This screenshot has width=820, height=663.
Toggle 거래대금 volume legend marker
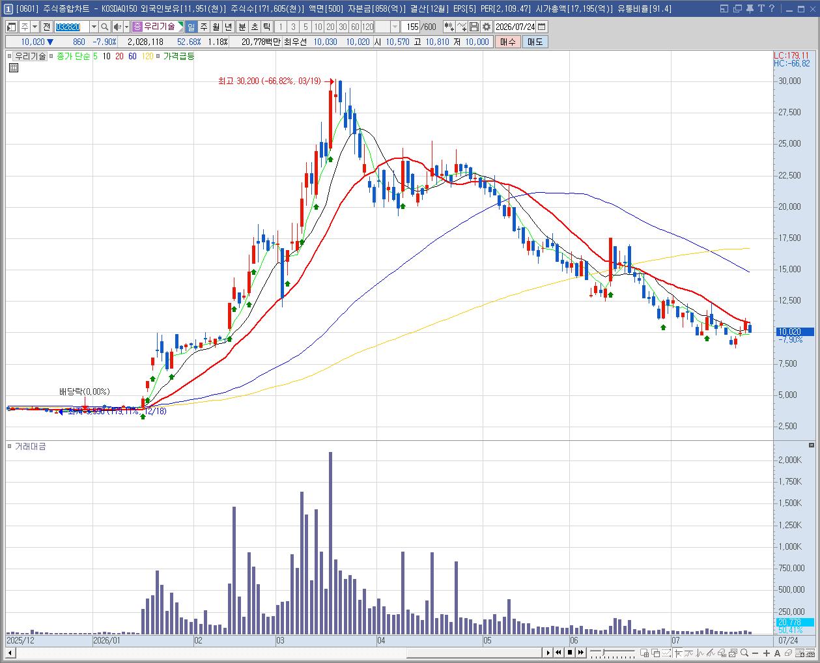pos(9,446)
